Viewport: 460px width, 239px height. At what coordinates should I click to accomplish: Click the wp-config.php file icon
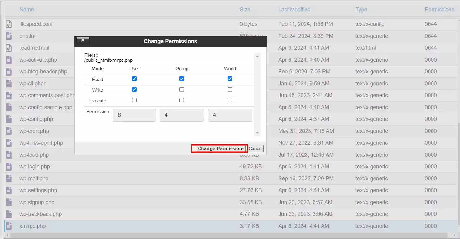click(9, 119)
